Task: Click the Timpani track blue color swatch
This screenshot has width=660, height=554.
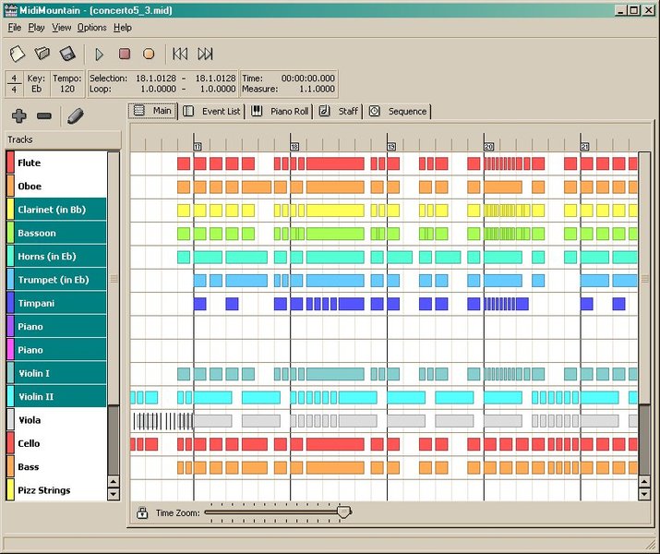Action: 10,303
